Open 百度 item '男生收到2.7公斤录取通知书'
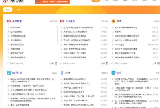Screen dimensions: 160x108 tap(75, 101)
